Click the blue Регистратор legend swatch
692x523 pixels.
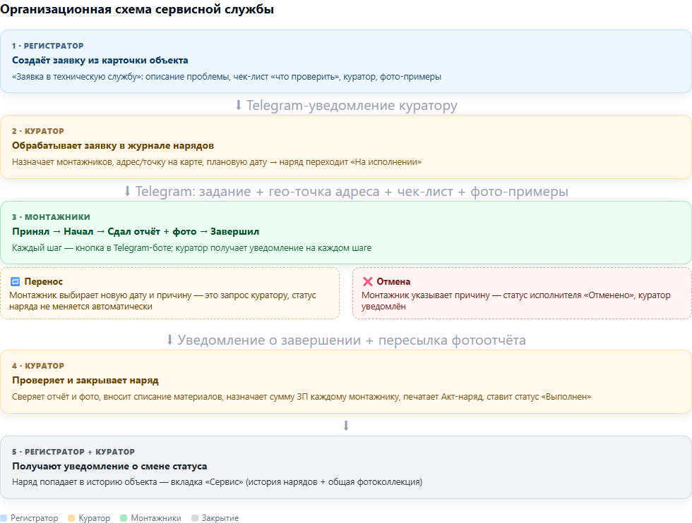coord(4,518)
